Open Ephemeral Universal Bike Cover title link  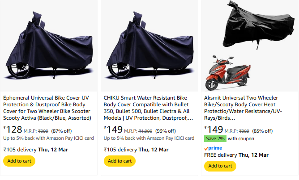(x=47, y=108)
